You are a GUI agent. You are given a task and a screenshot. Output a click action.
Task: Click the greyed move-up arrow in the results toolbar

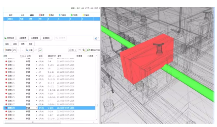point(18,50)
